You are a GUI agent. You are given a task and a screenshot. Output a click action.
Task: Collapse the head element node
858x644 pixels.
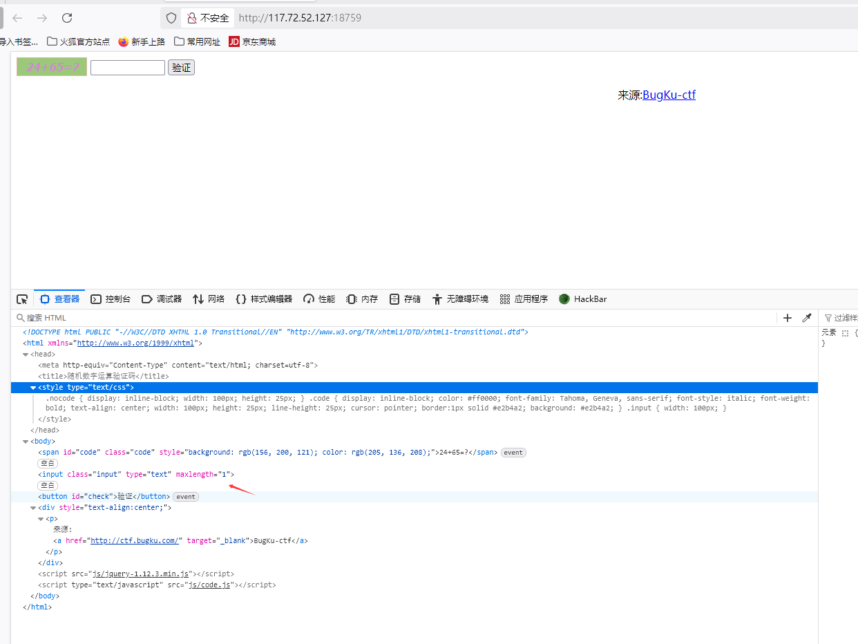(26, 354)
